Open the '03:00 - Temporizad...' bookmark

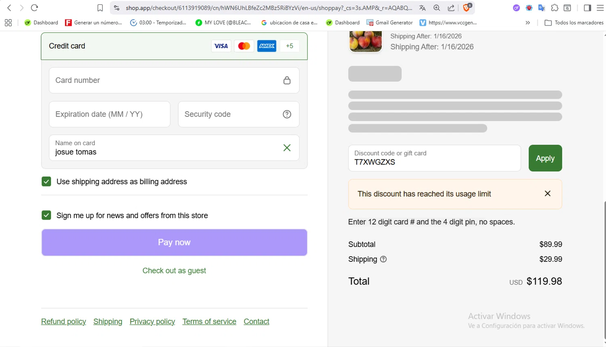coord(158,23)
